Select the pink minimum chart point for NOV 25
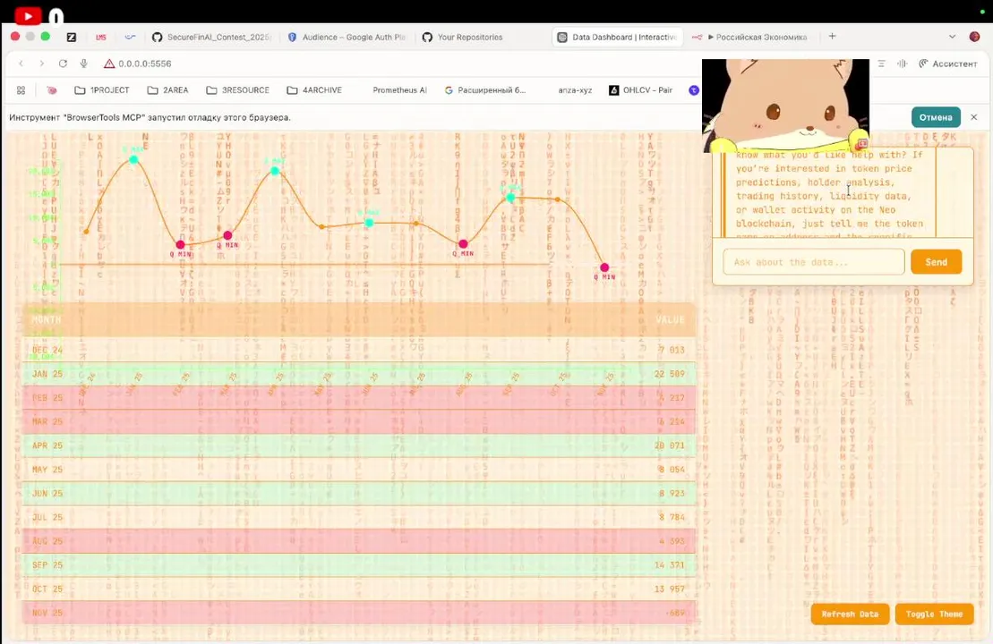Image resolution: width=993 pixels, height=644 pixels. (x=604, y=267)
